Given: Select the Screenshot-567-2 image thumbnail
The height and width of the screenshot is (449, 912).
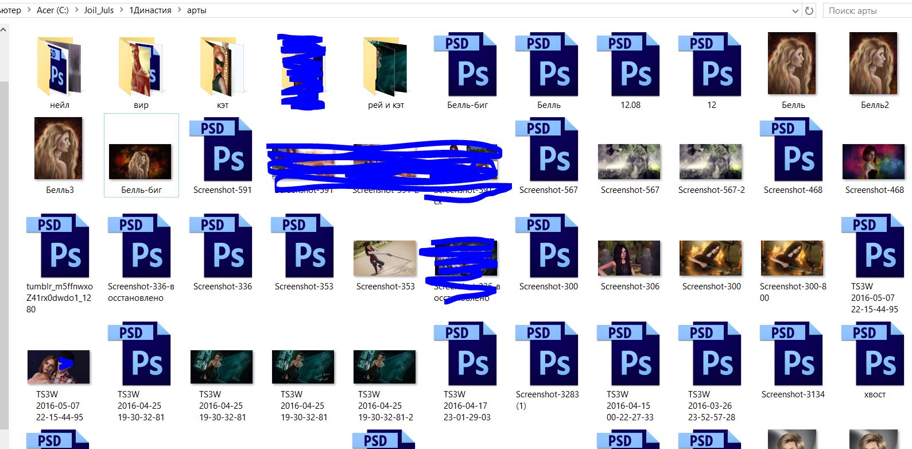Looking at the screenshot, I should pos(711,161).
